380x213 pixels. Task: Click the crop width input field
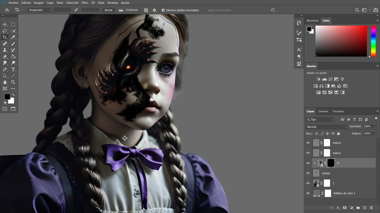[x=62, y=10]
